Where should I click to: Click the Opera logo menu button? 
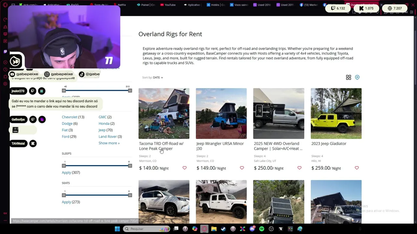[5, 5]
